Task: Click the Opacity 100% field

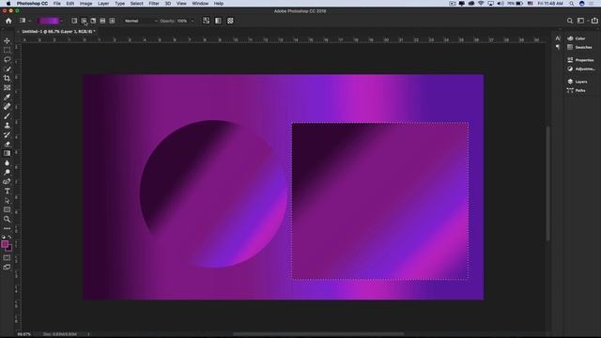Action: [x=182, y=21]
